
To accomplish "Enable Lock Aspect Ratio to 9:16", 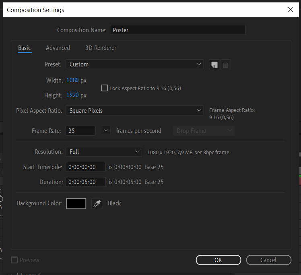I will 105,88.
